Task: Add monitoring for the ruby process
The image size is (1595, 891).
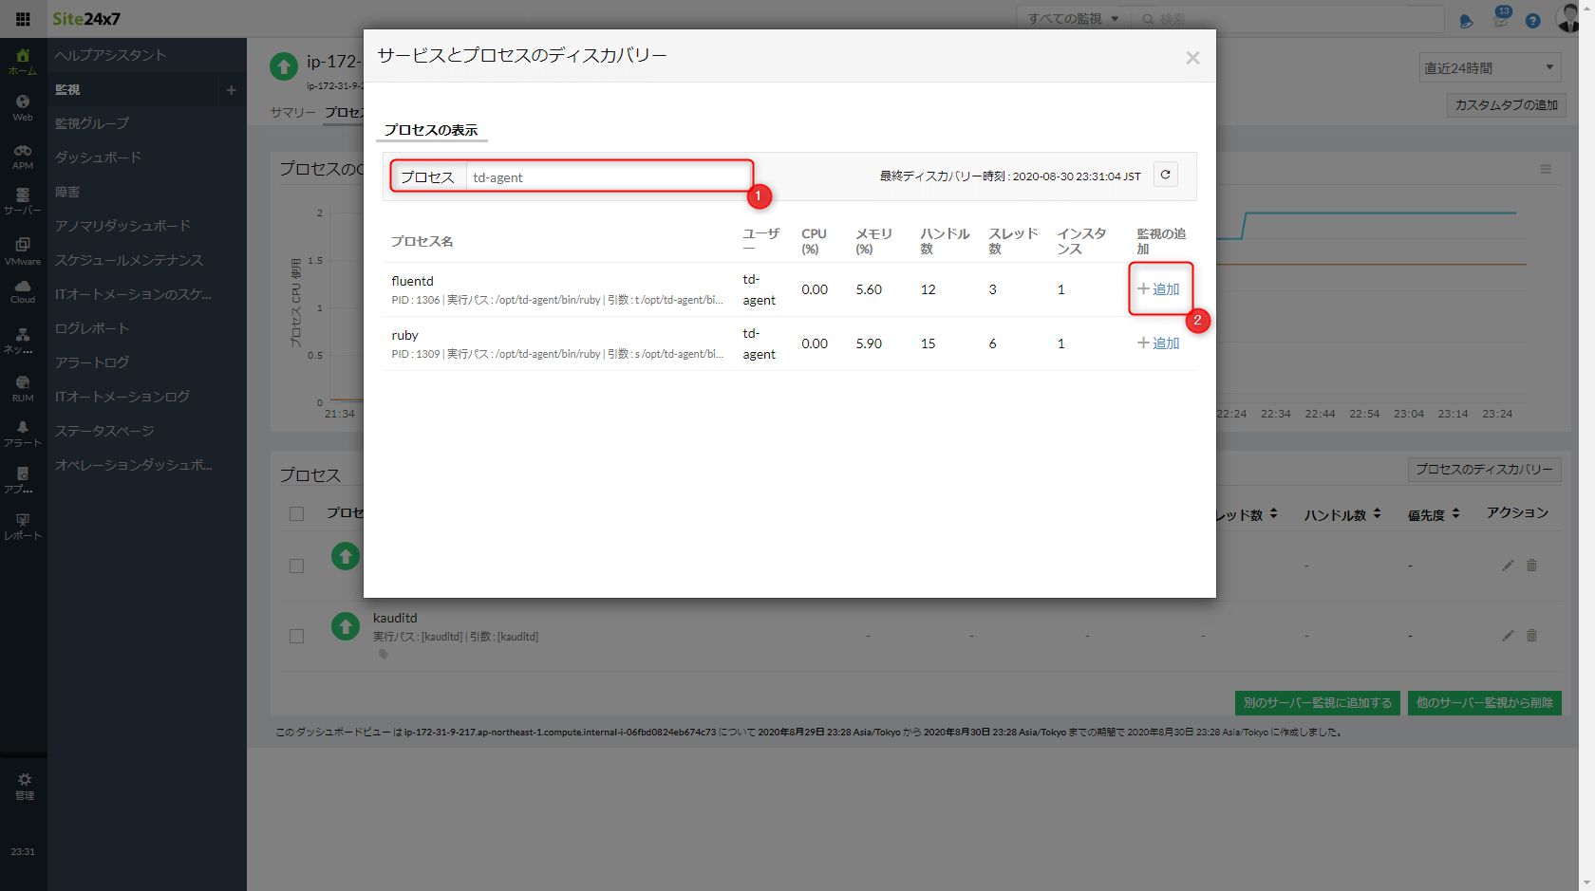Action: (x=1158, y=343)
